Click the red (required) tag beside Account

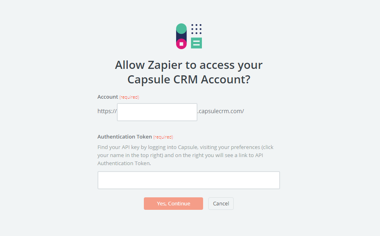coord(129,97)
